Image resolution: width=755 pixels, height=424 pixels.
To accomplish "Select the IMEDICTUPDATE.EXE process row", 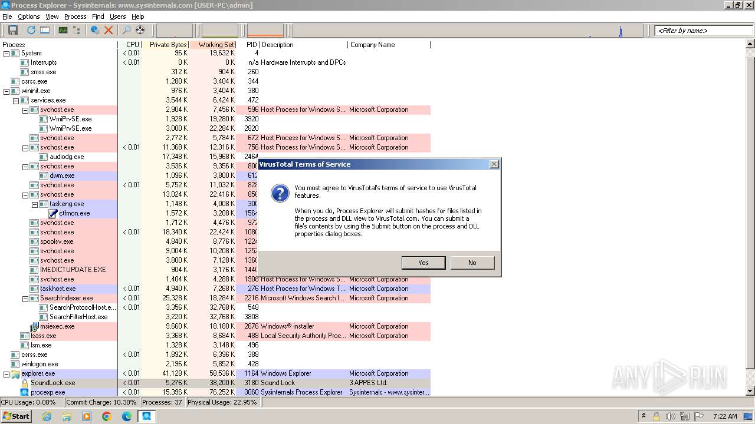I will point(215,270).
